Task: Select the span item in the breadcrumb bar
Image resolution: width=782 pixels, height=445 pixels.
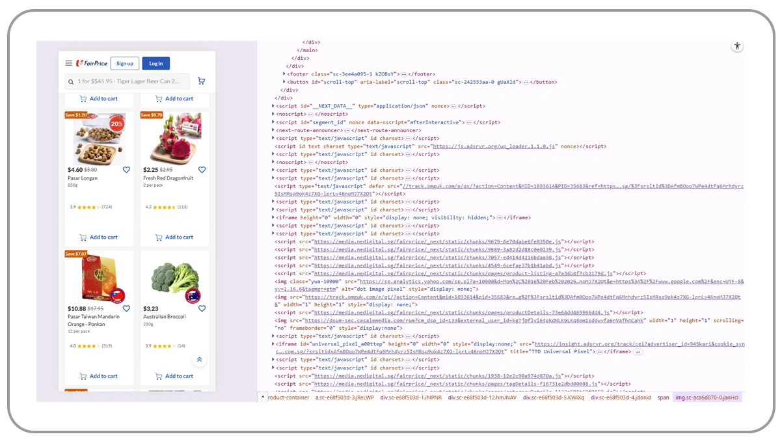Action: coord(662,397)
